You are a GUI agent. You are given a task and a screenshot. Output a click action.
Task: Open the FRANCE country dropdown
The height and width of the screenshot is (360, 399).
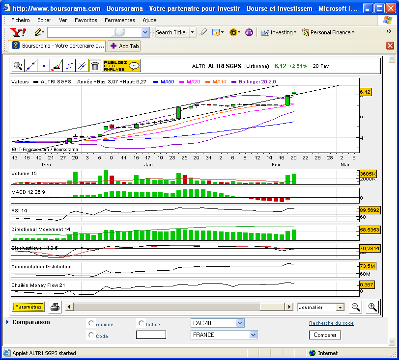[253, 335]
